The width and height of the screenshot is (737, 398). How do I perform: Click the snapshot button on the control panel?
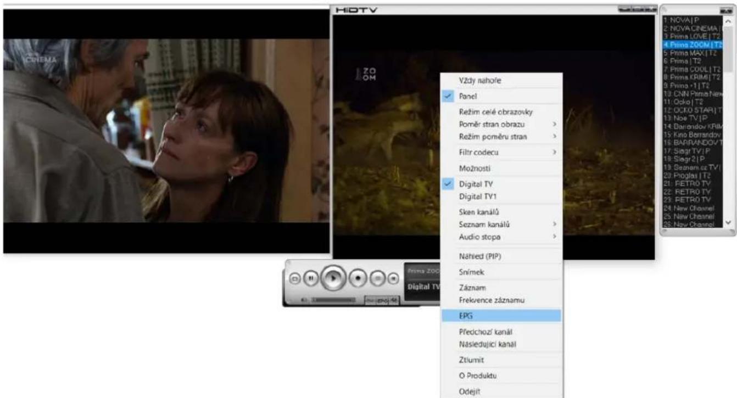coord(295,279)
